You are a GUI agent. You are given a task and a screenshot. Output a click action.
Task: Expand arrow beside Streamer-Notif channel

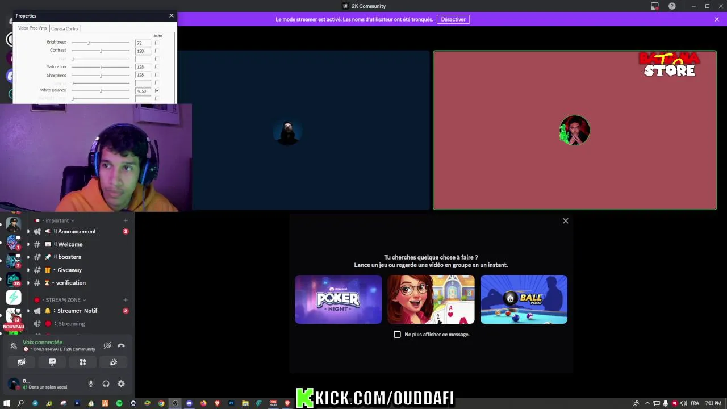28,311
